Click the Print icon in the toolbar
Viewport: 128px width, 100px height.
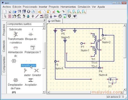(x=33, y=11)
